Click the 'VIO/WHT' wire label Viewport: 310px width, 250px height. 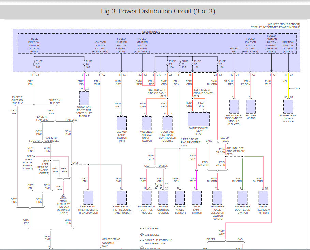point(193,180)
